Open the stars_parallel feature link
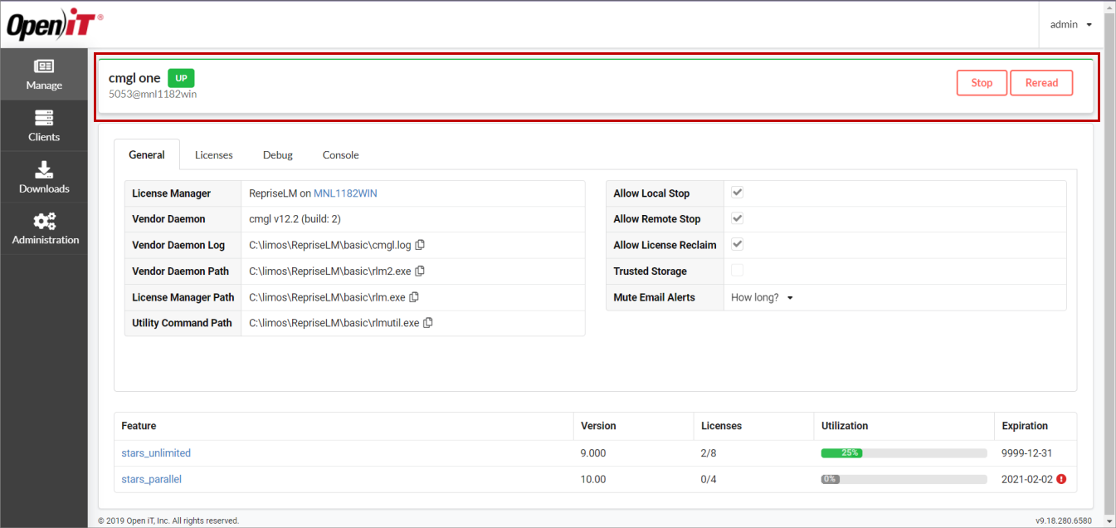This screenshot has height=528, width=1116. click(x=151, y=479)
